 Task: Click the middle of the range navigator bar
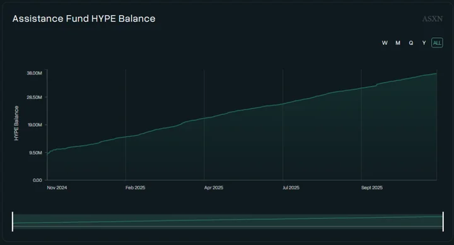[228, 222]
